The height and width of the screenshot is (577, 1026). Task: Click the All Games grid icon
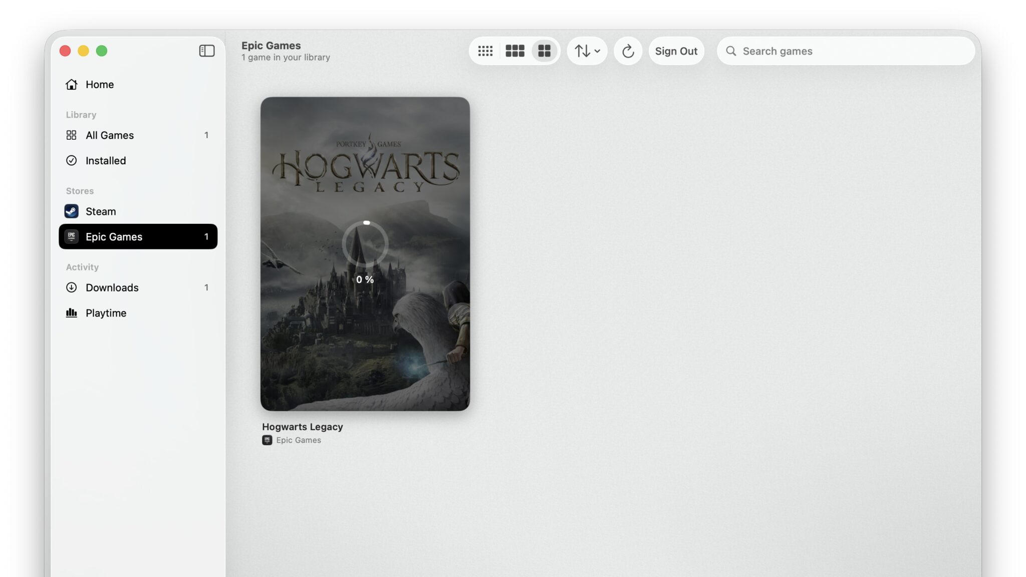coord(71,135)
